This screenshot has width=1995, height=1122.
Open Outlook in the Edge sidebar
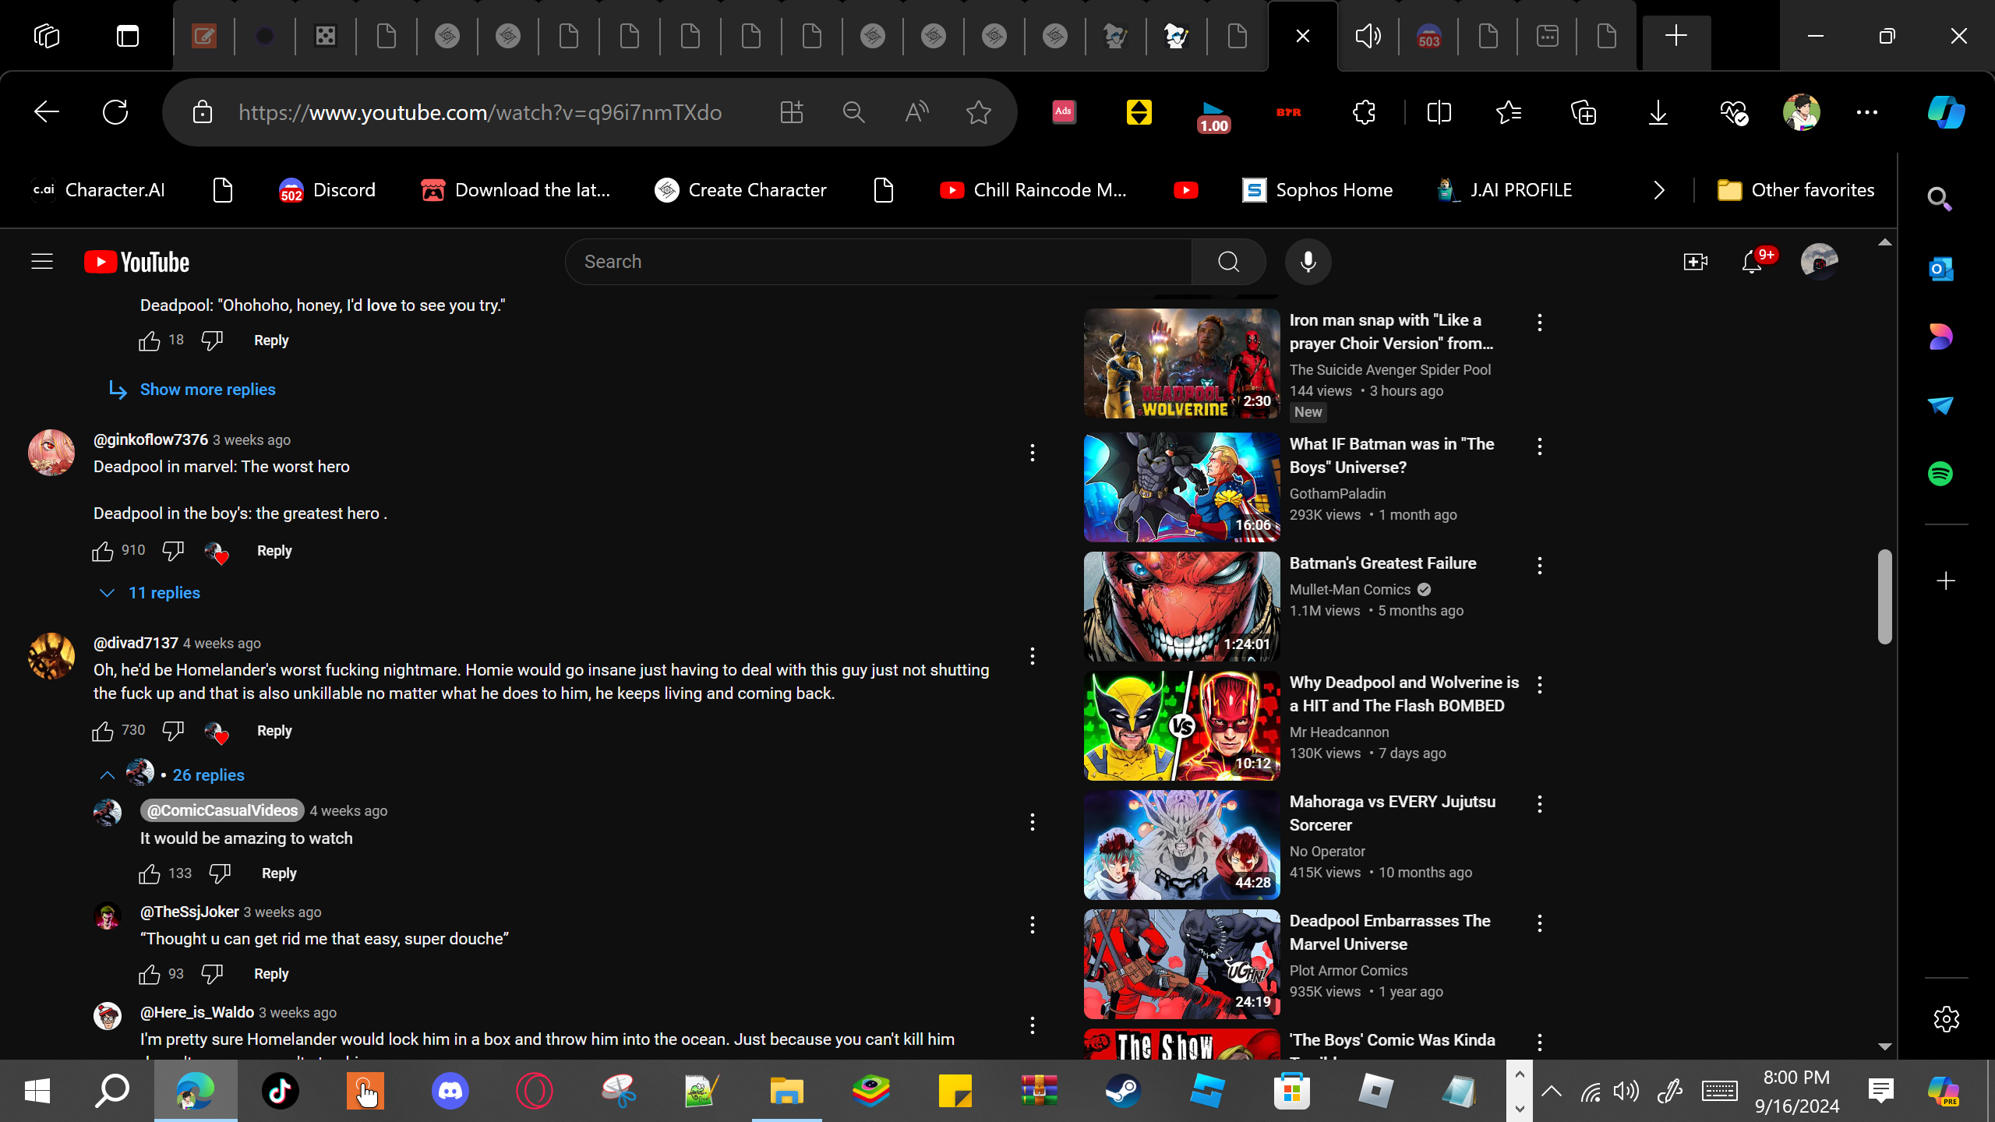1940,269
